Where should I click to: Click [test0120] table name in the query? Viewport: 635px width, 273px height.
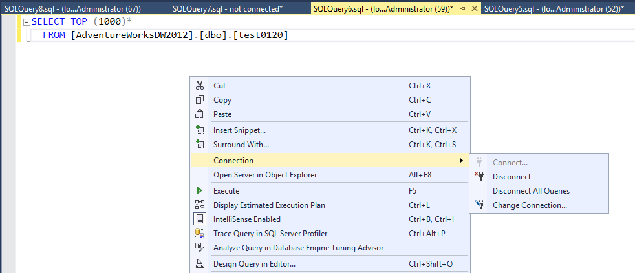[x=261, y=35]
